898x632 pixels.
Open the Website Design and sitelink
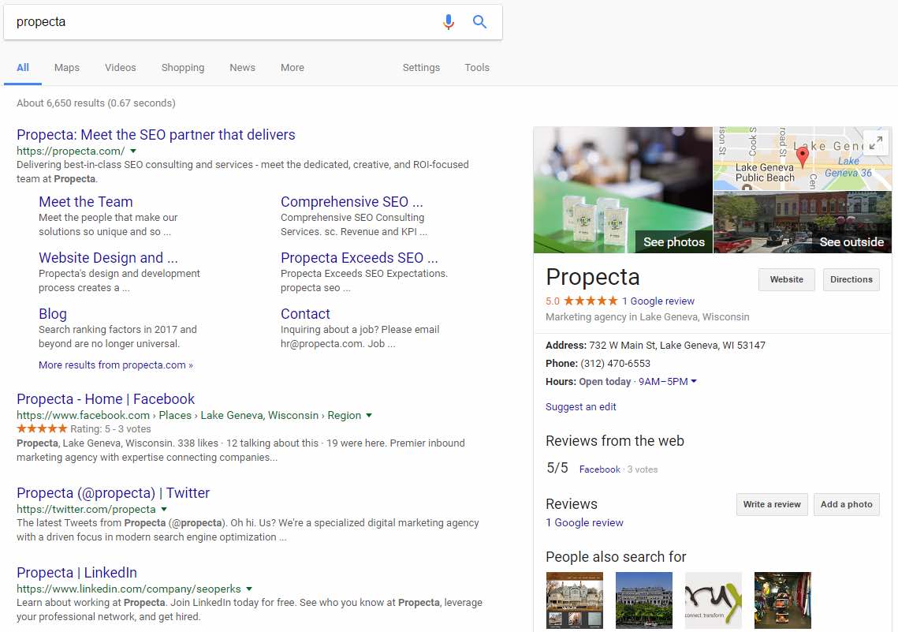coord(108,258)
